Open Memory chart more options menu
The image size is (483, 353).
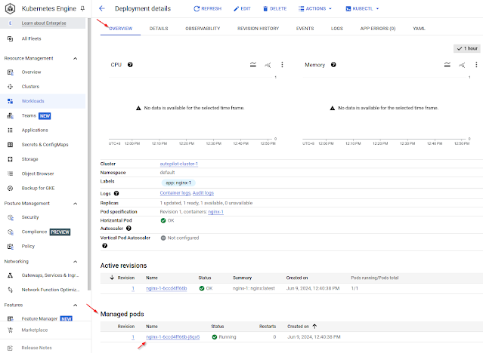[x=475, y=66]
